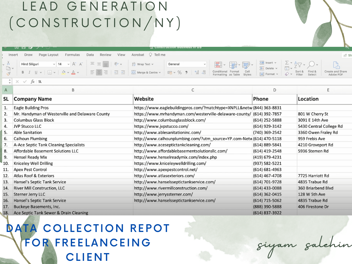352x264 pixels.
Task: Open Format as Table
Action: pos(234,69)
